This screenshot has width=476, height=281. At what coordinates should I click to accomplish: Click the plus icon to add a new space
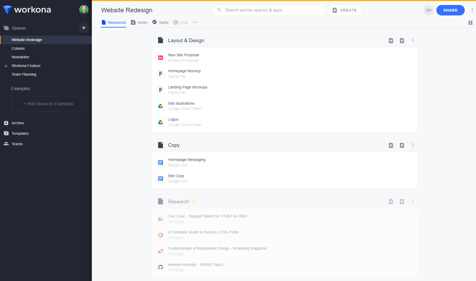pos(84,28)
